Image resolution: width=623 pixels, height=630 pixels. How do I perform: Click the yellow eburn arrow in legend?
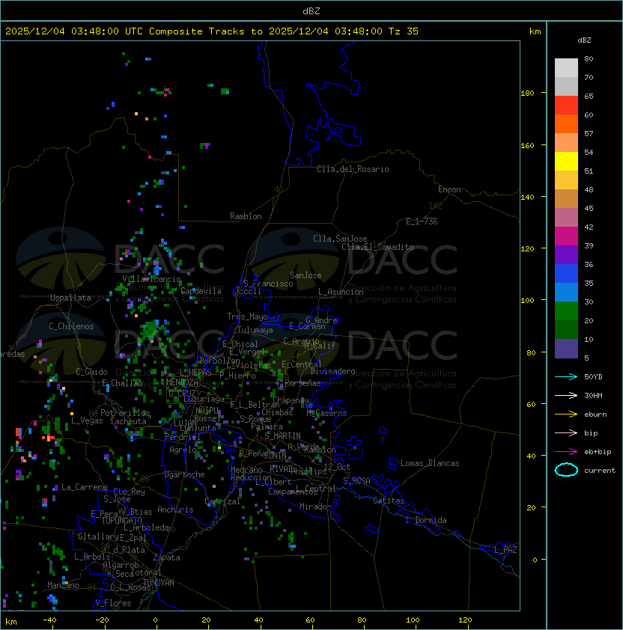tap(566, 415)
